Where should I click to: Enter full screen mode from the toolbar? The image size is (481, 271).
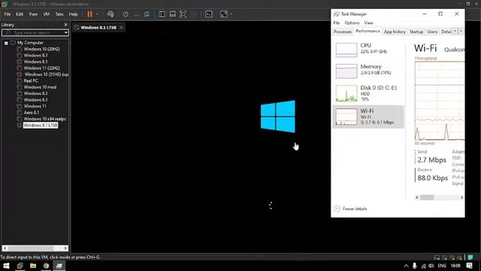coord(183,14)
